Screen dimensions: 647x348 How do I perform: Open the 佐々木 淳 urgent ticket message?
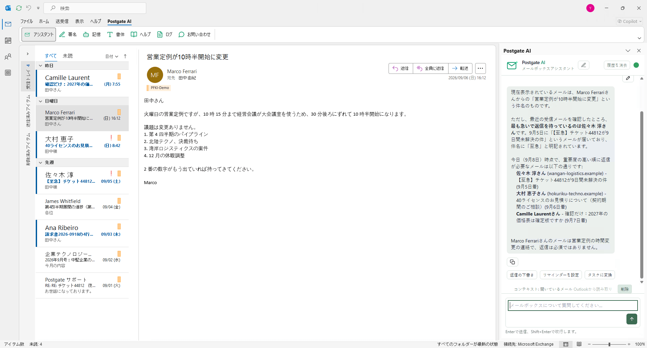(82, 180)
